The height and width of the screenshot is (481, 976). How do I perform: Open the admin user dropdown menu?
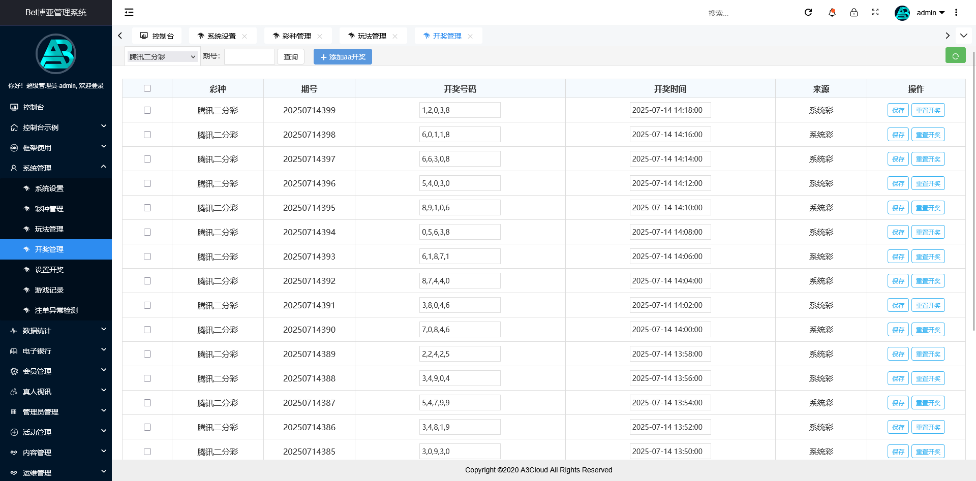[x=930, y=13]
